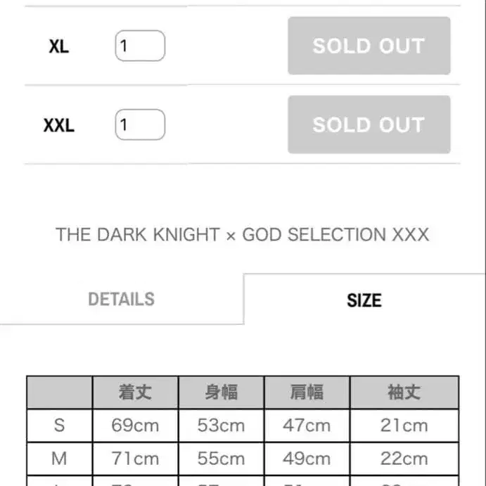Click the 22cm sleeve length cell
The image size is (486, 486).
(x=404, y=459)
